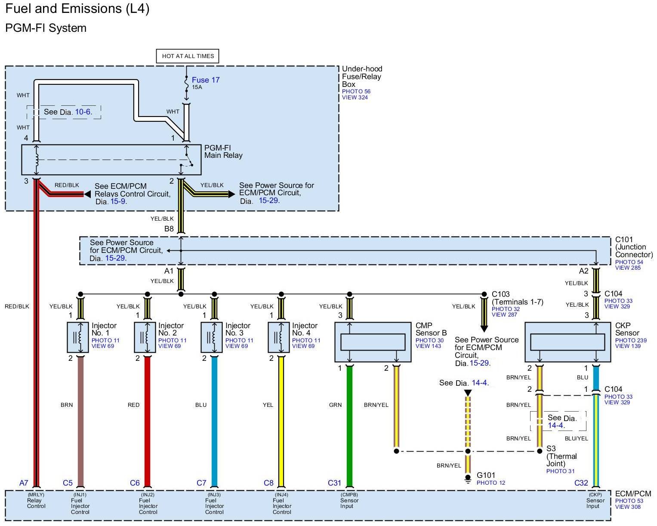Open the Fuse 17 link

[x=206, y=80]
